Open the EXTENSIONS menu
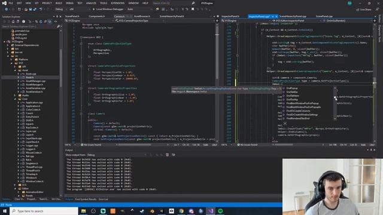This screenshot has width=383, height=215. (x=118, y=3)
